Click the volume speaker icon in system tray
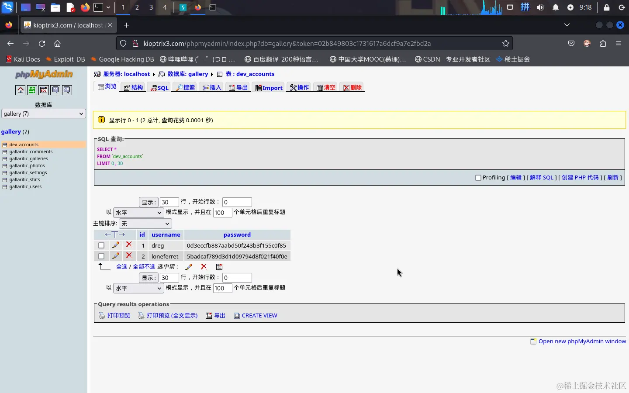629x393 pixels. [x=540, y=7]
